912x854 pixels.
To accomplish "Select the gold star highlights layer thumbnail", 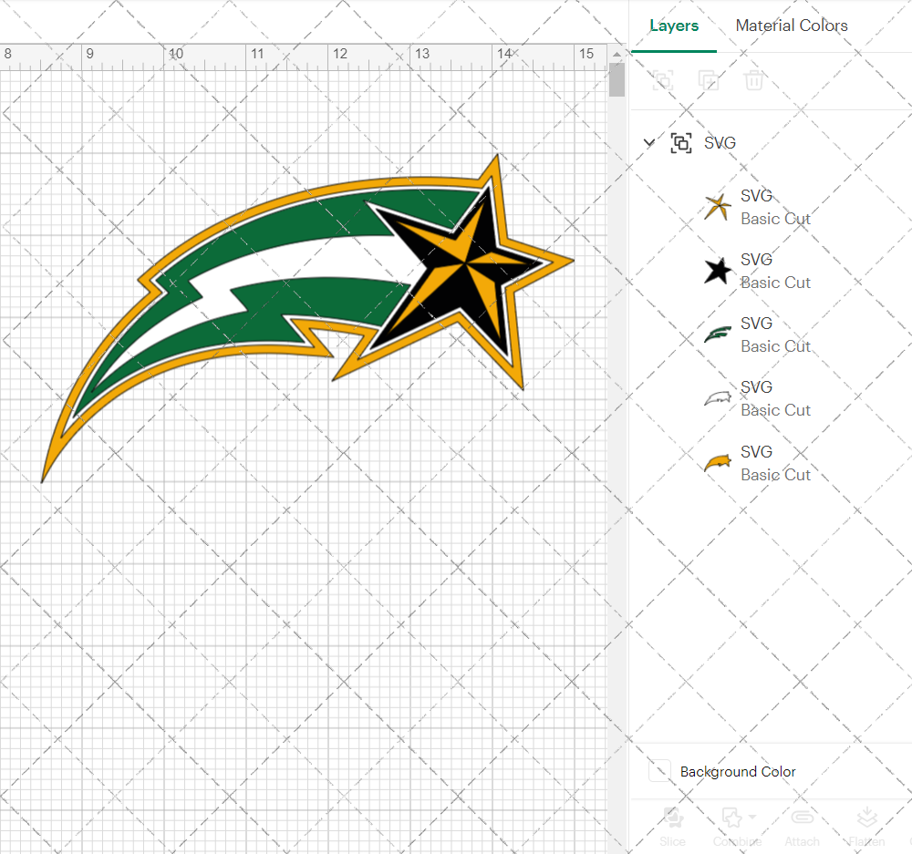I will tap(717, 207).
